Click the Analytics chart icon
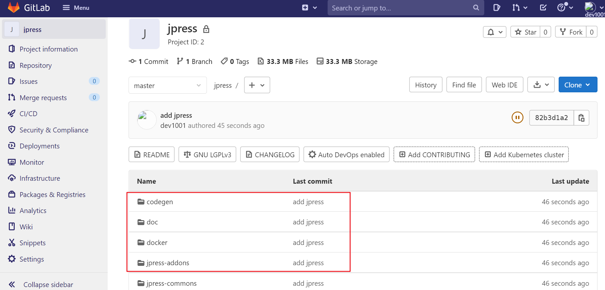Screen dimensions: 605x290 12,210
